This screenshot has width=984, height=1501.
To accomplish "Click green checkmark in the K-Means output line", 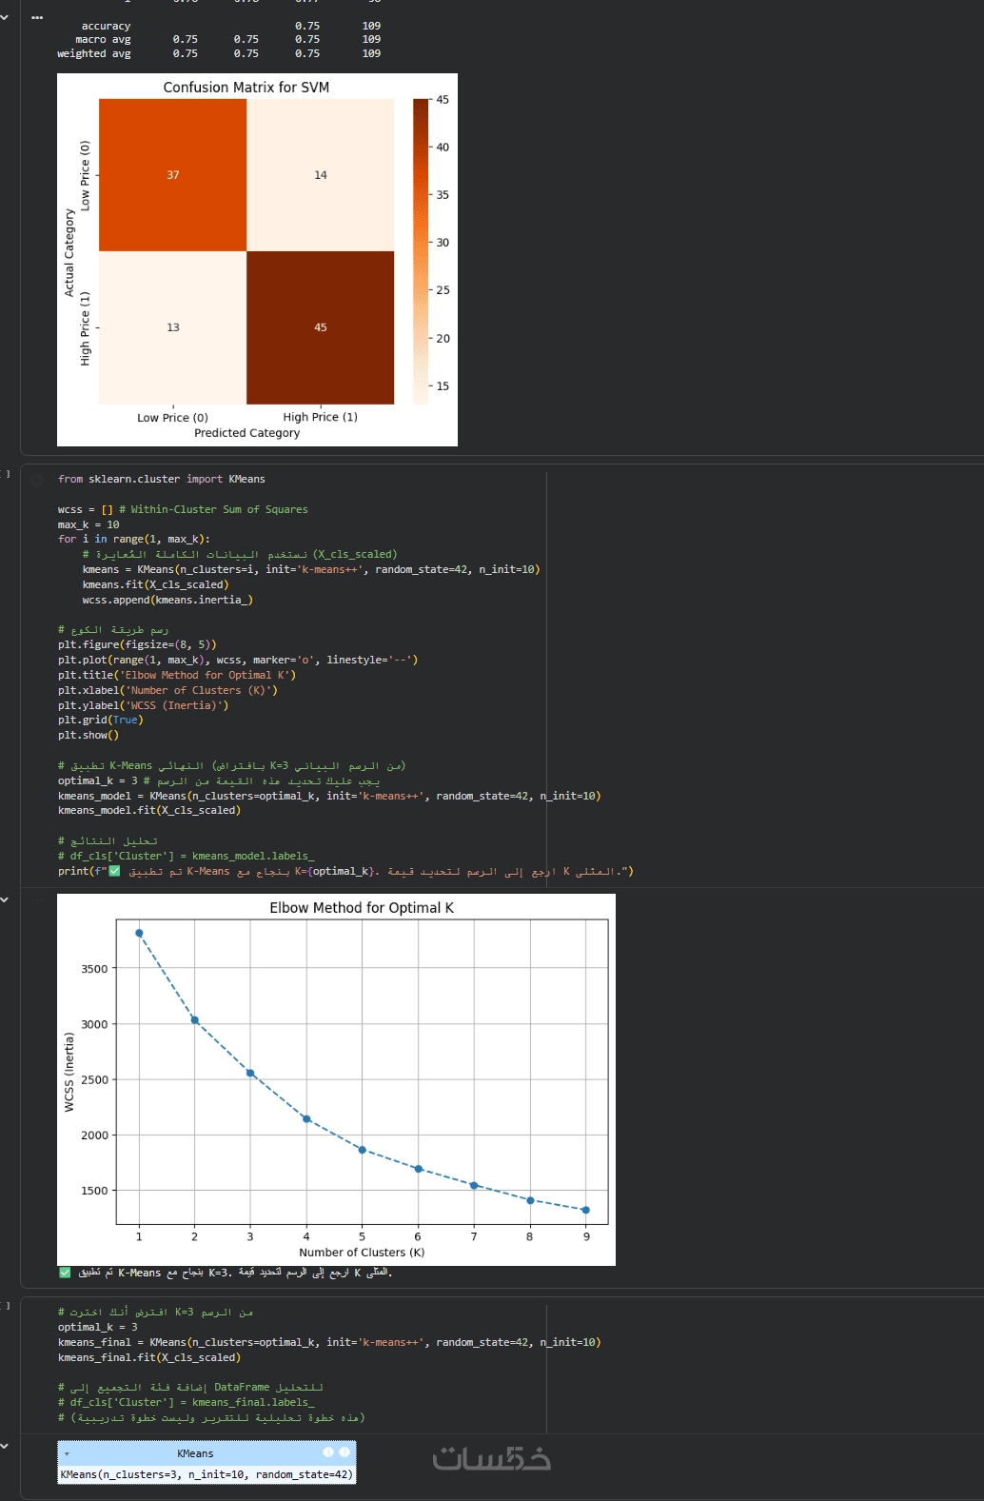I will pyautogui.click(x=65, y=1273).
